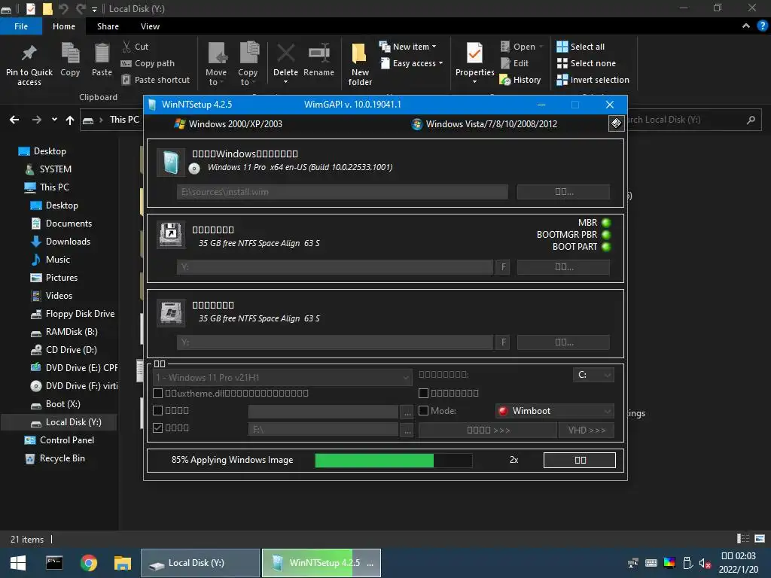Open Chrome from the taskbar
Screen dimensions: 771x578
[89, 563]
